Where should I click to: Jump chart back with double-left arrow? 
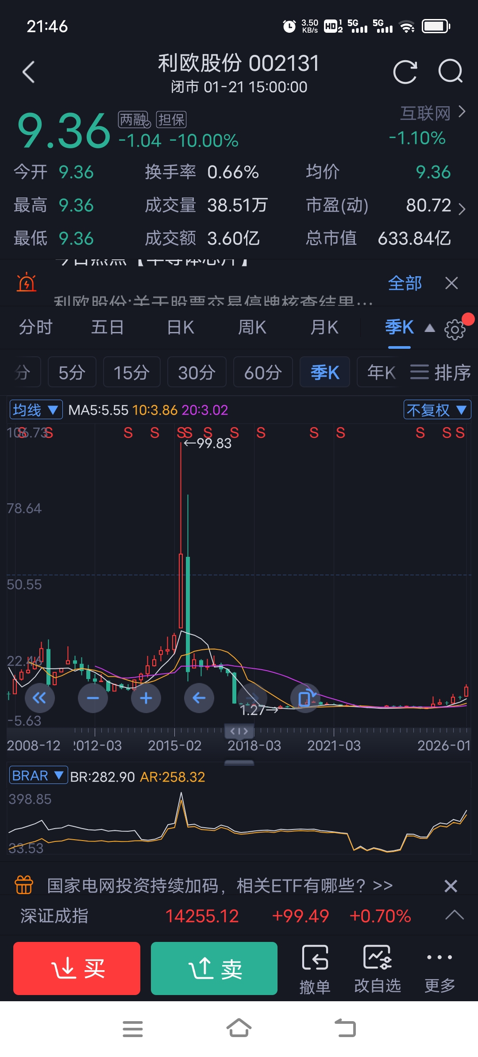click(40, 698)
